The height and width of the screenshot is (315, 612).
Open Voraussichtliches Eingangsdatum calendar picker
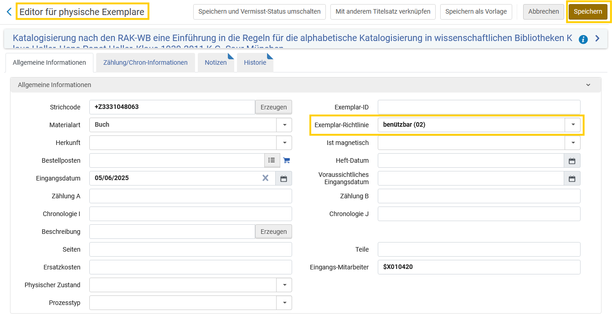coord(572,178)
